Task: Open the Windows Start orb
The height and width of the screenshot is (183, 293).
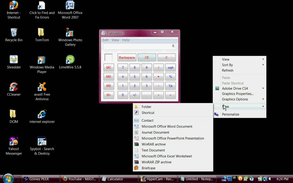Action: pos(8,178)
